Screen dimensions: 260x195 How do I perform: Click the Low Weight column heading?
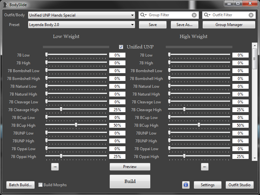[x=66, y=36]
